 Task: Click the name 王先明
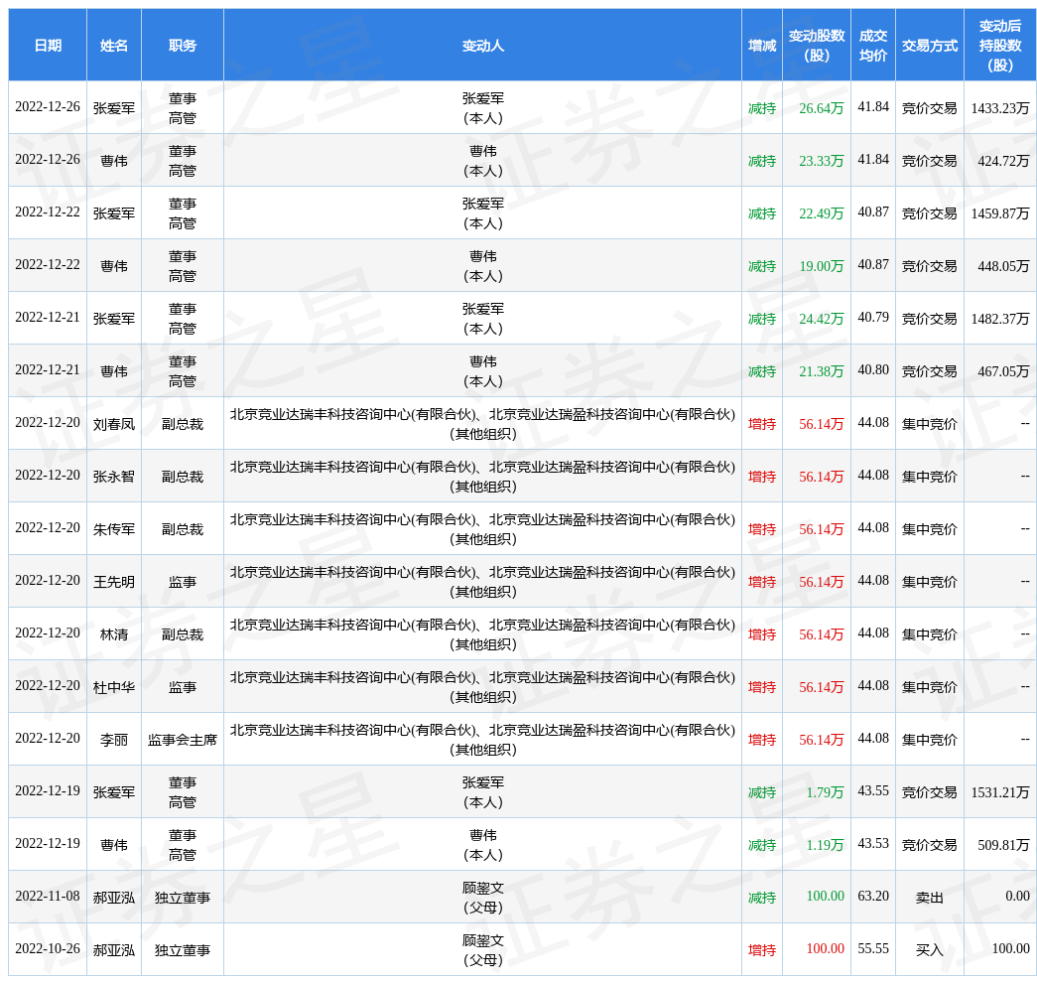click(x=114, y=582)
